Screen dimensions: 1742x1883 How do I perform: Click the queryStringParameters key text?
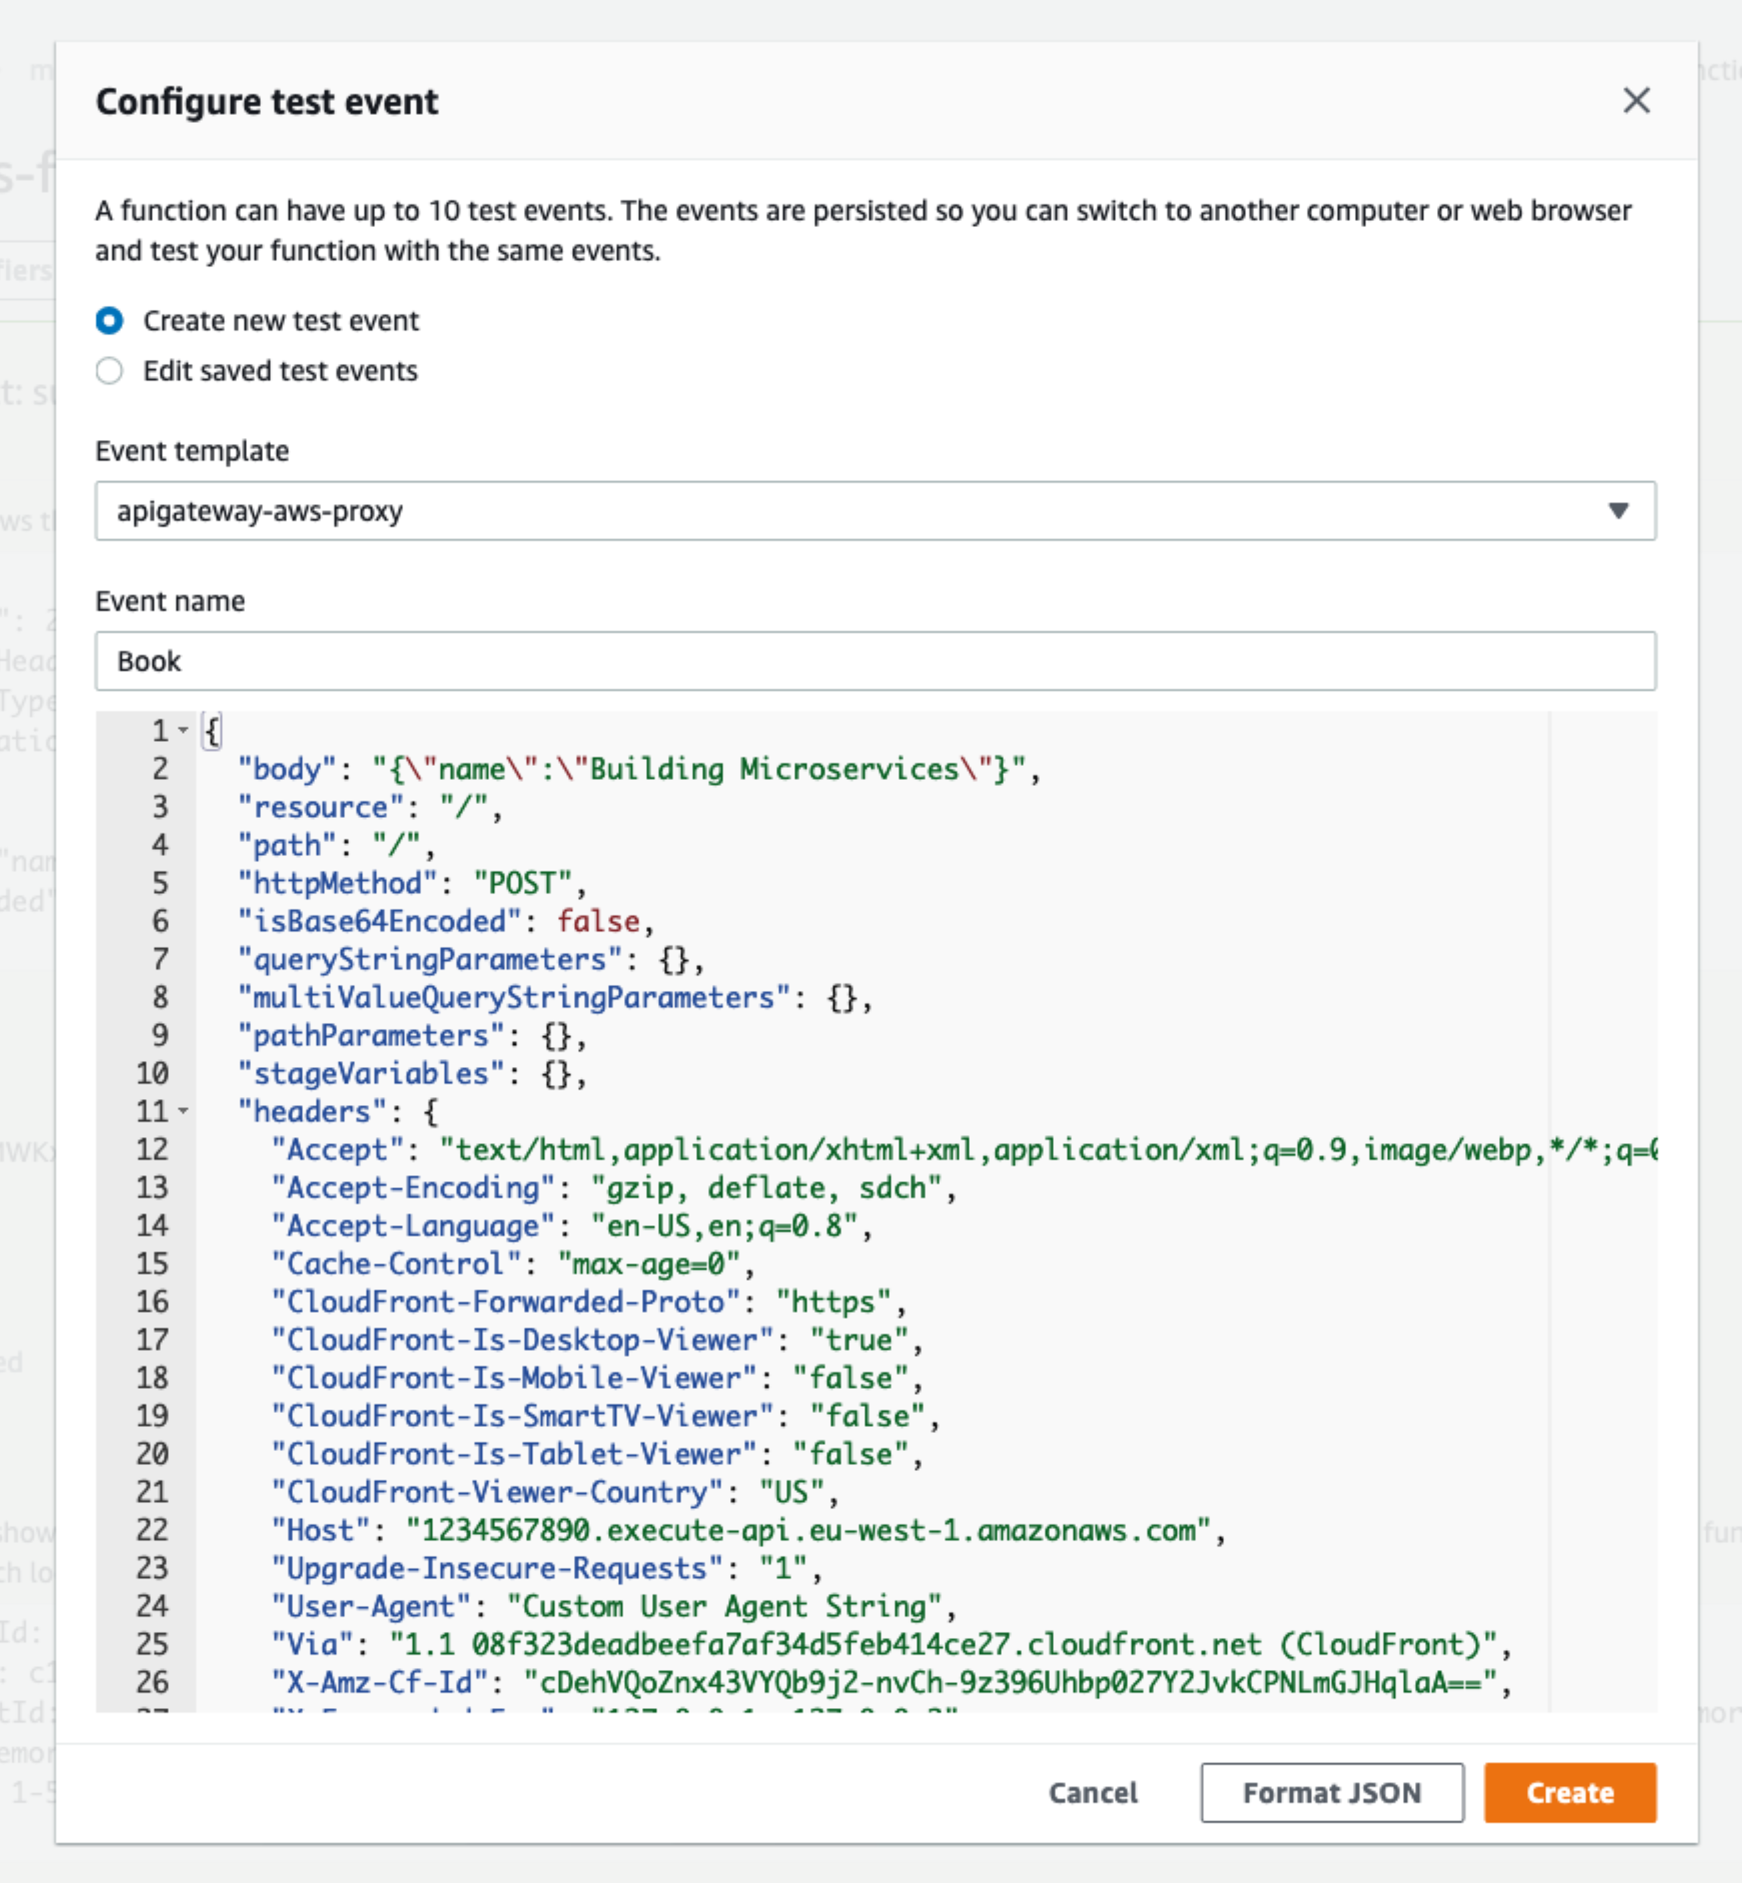click(x=430, y=960)
